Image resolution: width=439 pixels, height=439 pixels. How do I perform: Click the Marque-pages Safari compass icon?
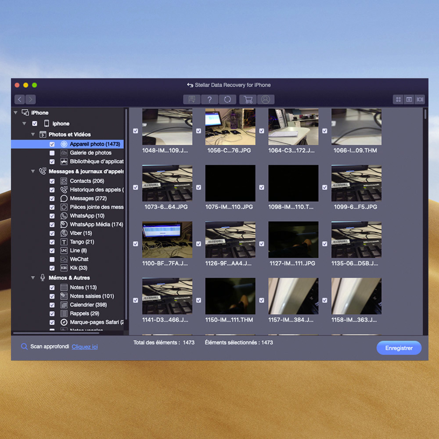64,322
